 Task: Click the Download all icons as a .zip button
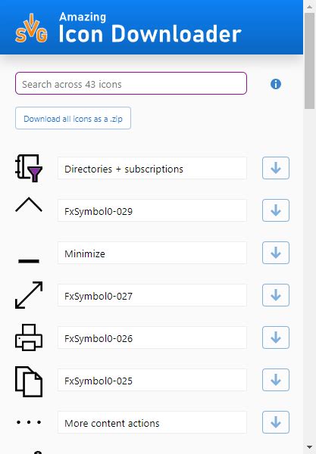click(x=73, y=118)
